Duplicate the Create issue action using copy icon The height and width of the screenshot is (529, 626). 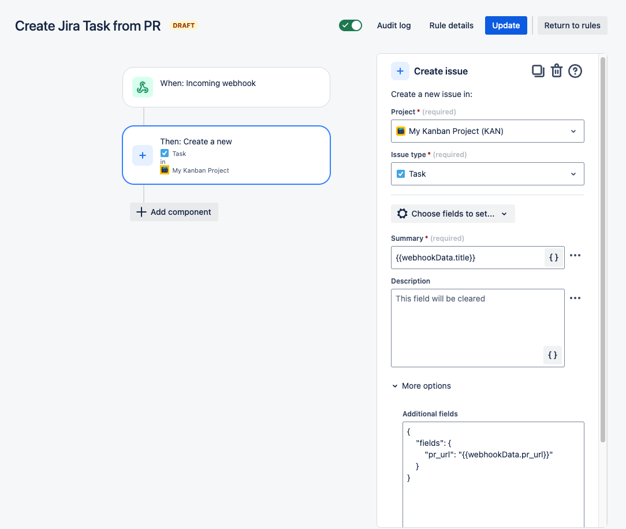[x=538, y=70]
